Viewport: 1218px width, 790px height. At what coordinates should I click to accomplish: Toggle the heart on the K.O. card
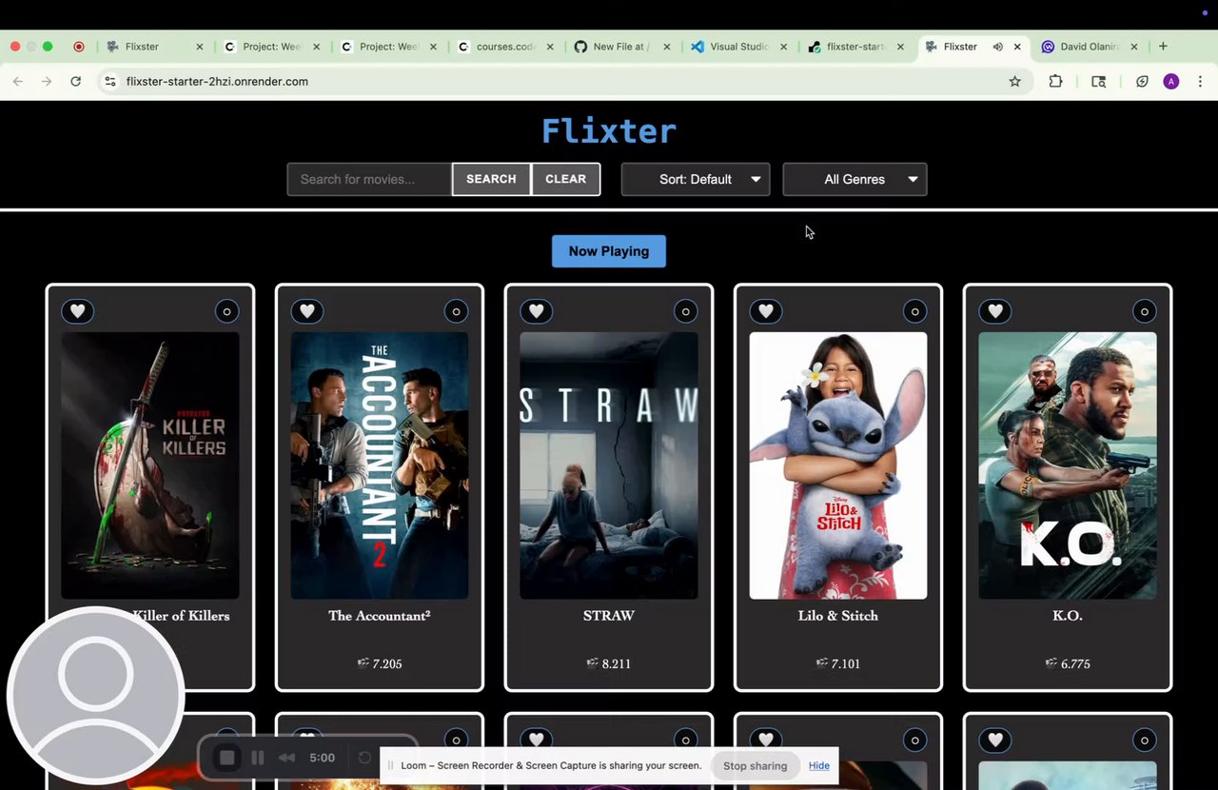[x=995, y=311]
